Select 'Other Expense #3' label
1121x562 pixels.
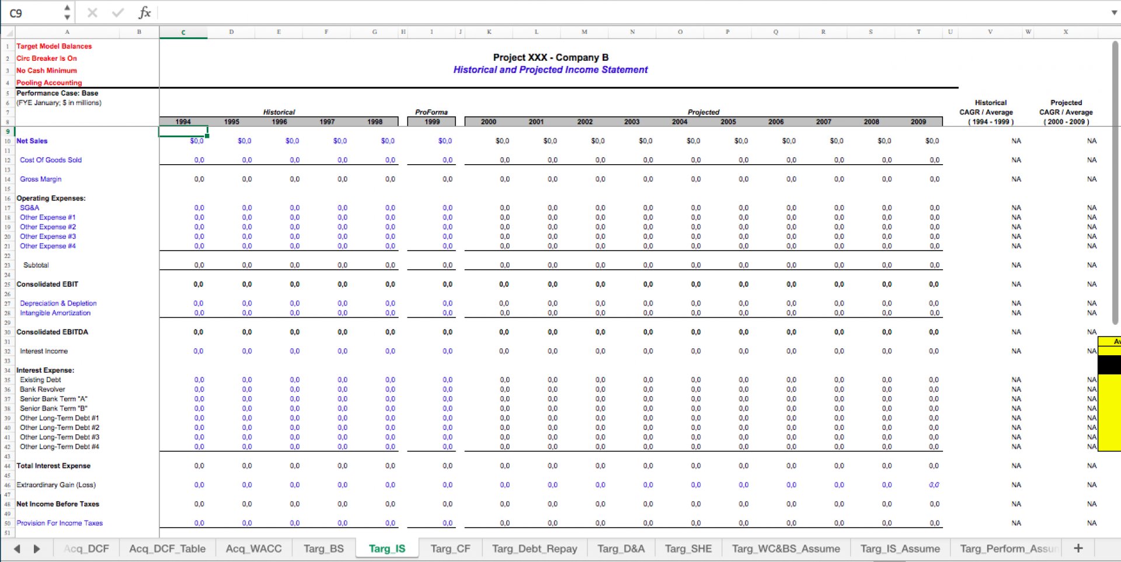click(48, 237)
